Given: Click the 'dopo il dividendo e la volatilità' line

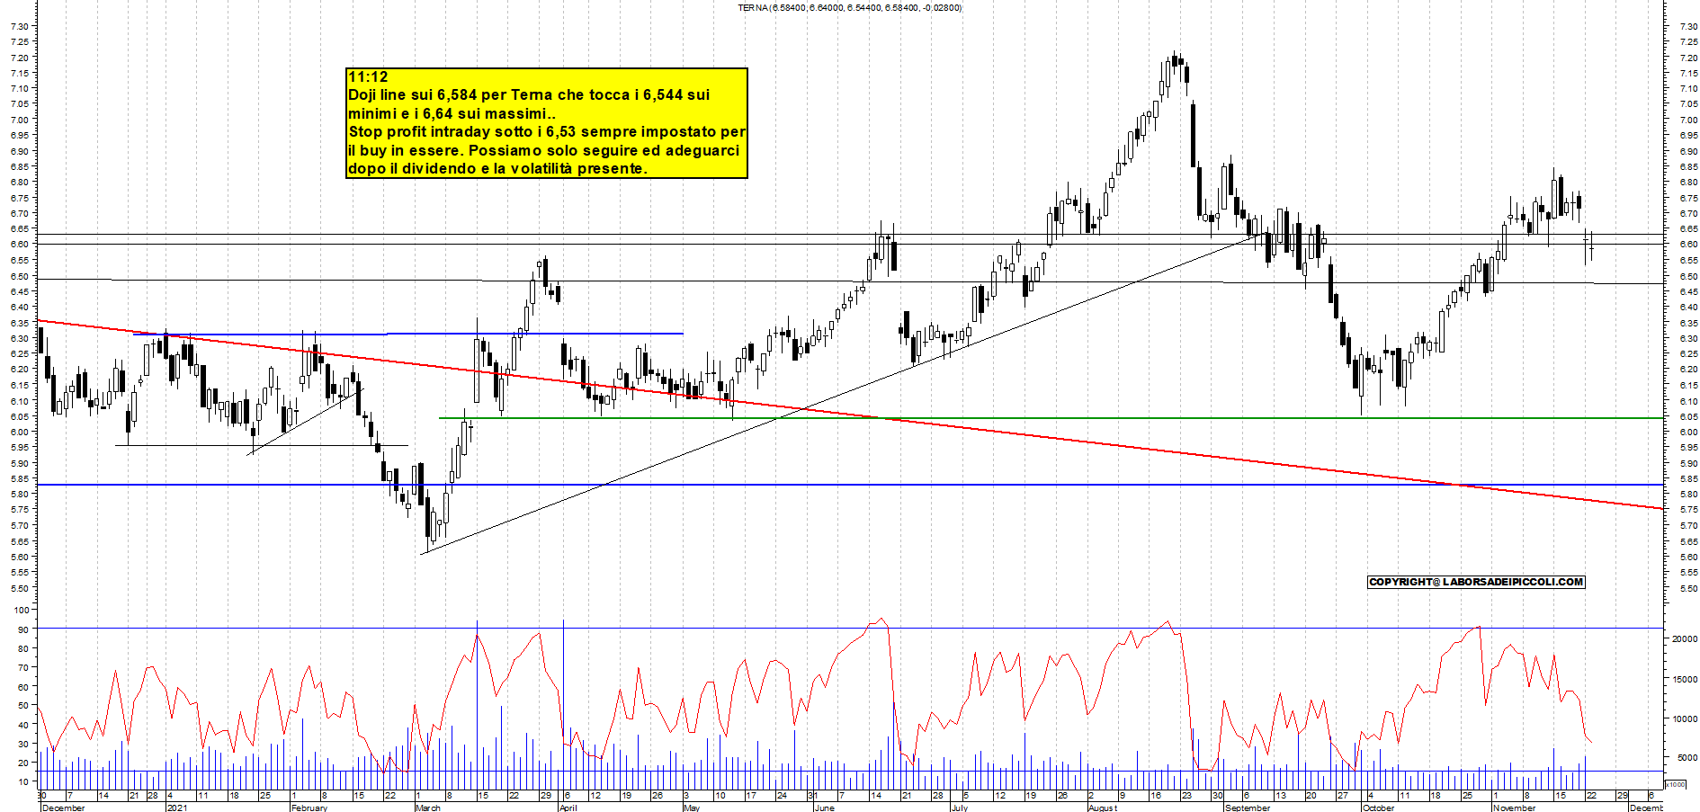Looking at the screenshot, I should click(x=497, y=169).
